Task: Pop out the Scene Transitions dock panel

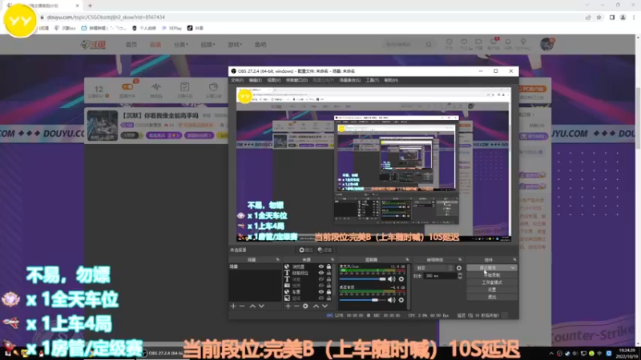Action: pyautogui.click(x=460, y=259)
